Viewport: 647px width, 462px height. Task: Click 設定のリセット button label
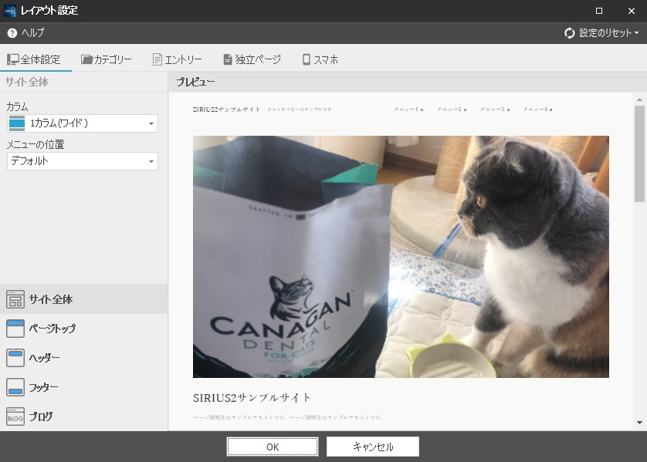(605, 33)
